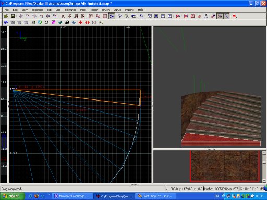Open the File menu
267x200 pixels.
7,10
